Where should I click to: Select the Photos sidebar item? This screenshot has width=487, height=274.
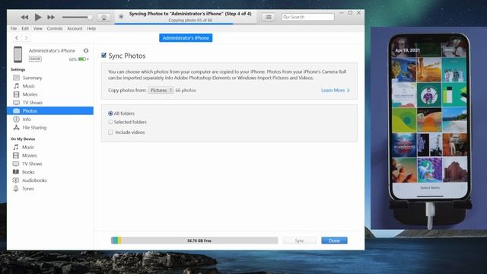[50, 111]
